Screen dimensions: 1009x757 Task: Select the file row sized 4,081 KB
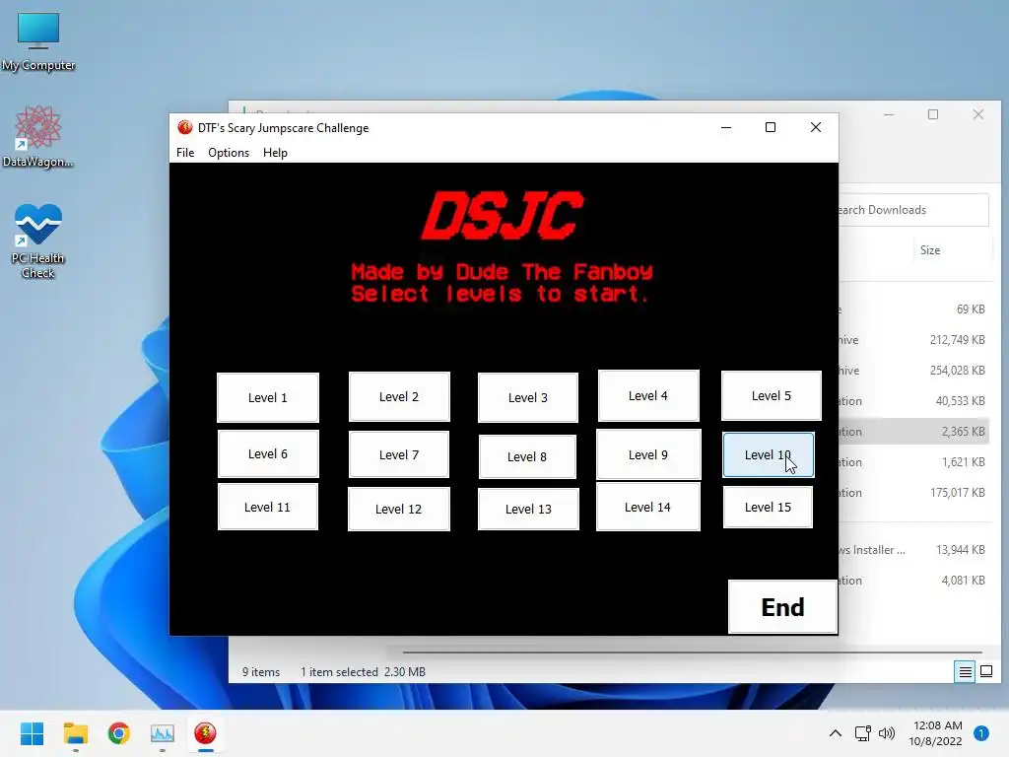coord(913,580)
